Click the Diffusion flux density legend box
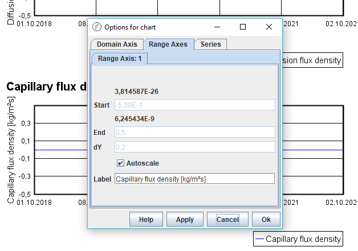 coord(311,60)
